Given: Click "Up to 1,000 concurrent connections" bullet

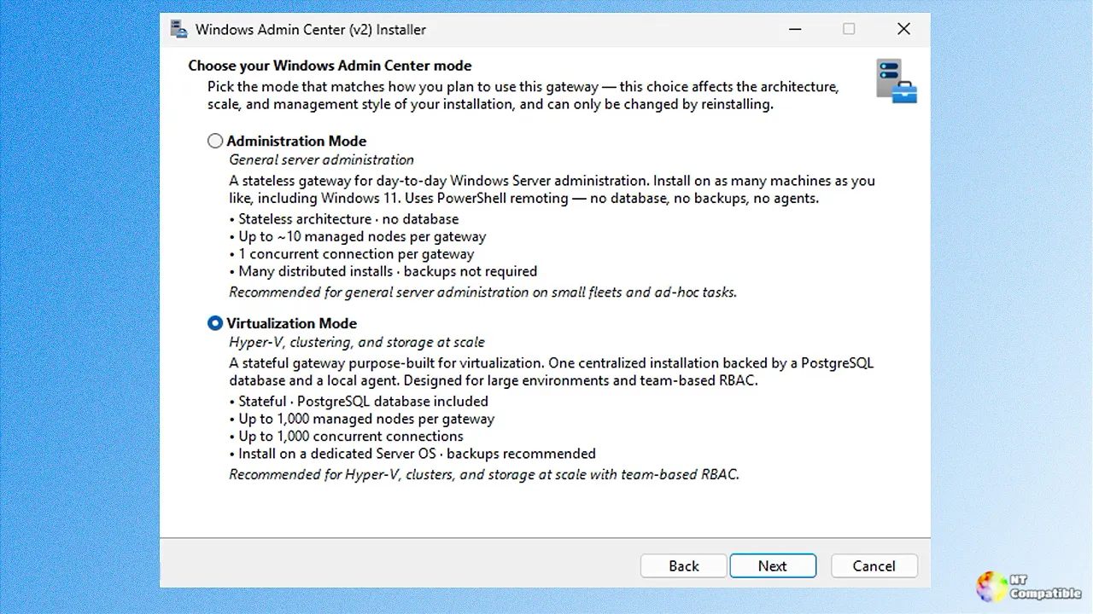Looking at the screenshot, I should point(347,436).
